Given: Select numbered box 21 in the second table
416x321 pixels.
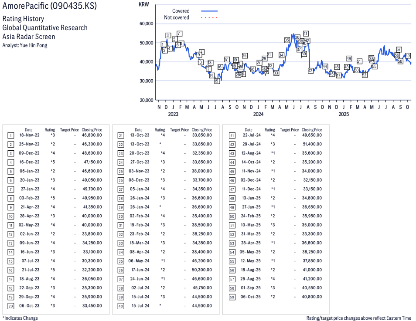Looking at the screenshot, I should (121, 135).
